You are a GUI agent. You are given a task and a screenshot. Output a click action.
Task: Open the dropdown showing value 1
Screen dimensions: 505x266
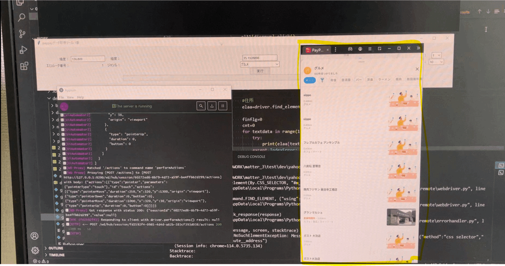436,55
